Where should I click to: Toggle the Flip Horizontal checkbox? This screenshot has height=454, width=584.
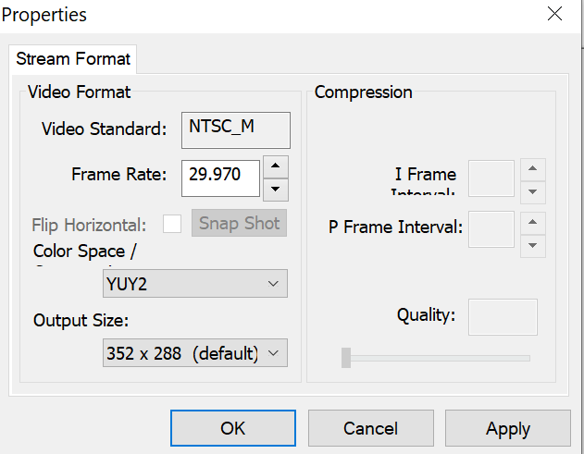tap(172, 224)
